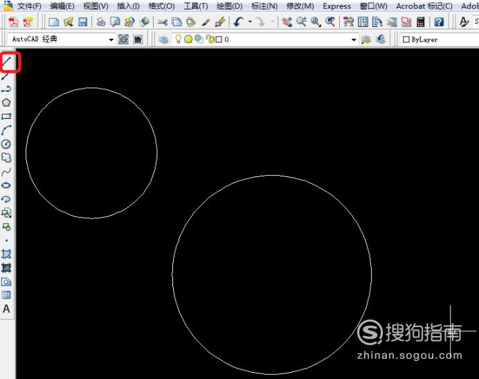479x379 pixels.
Task: Select the Region tool
Action: [x=6, y=281]
